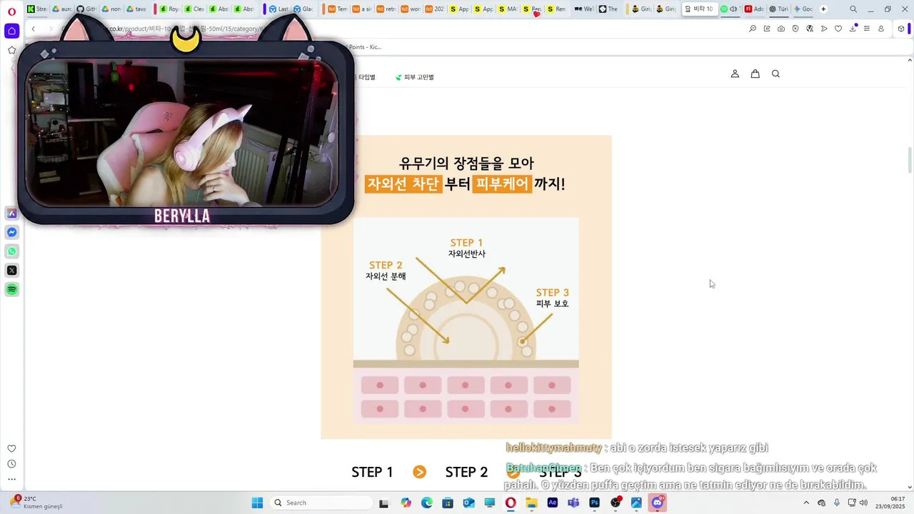Switch to the 'Ado' Adobe tab

click(x=753, y=9)
